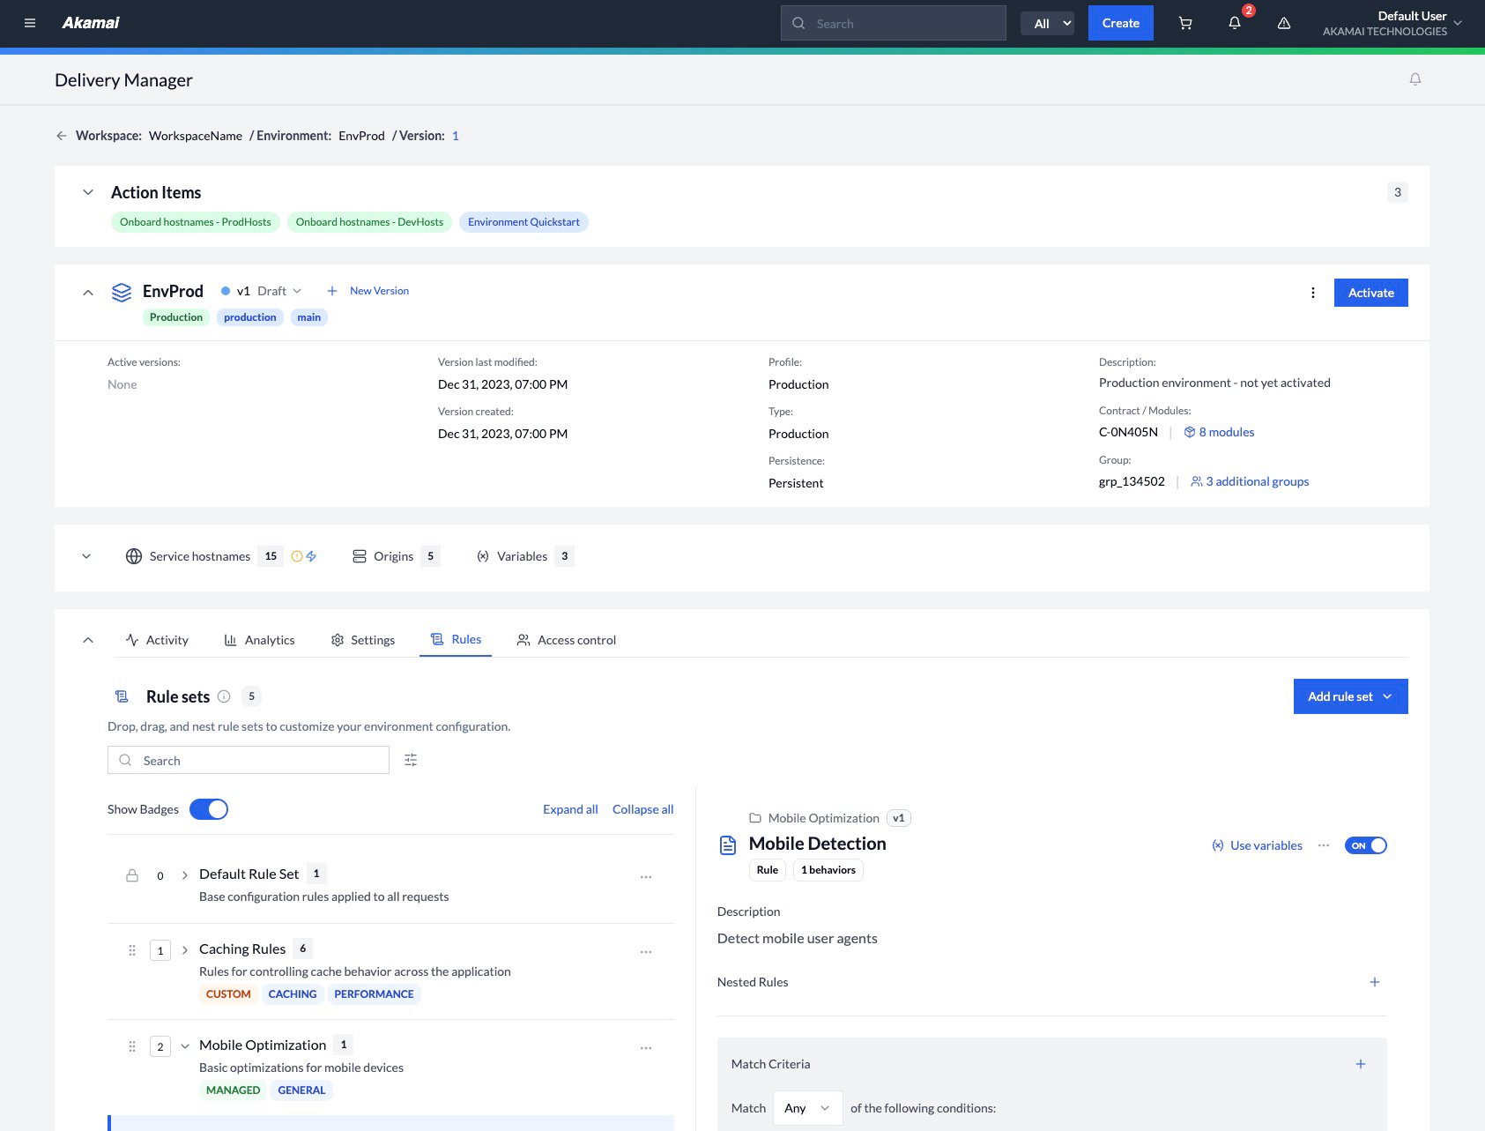Click the lightning icon next to Service hostnames

pos(310,555)
